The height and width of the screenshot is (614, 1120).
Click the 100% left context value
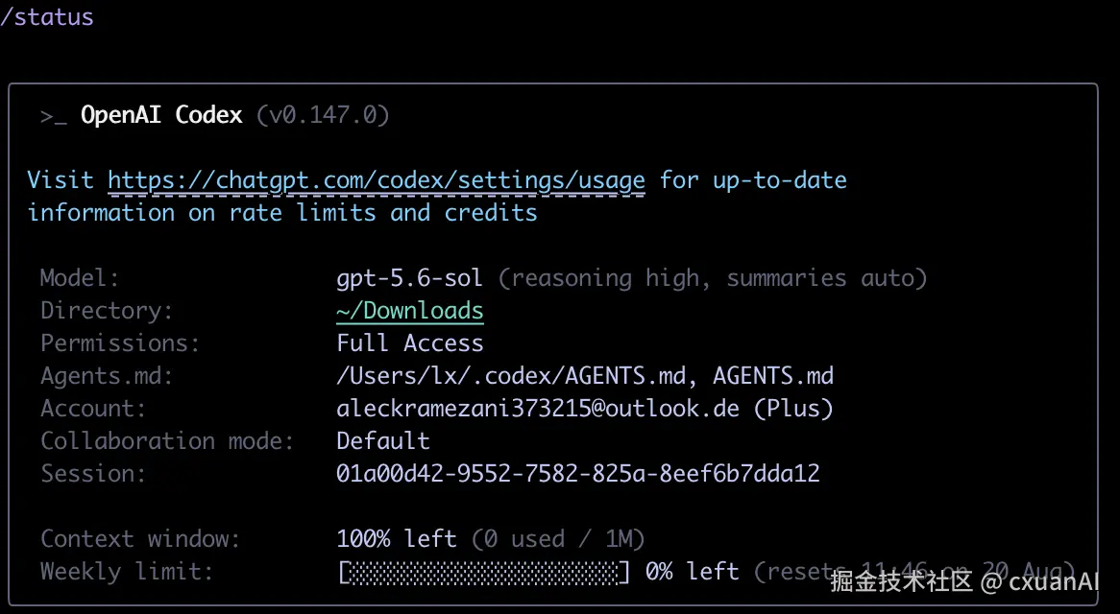coord(397,538)
